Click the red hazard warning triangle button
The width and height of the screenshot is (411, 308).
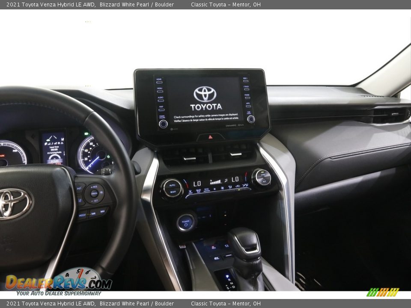211,137
